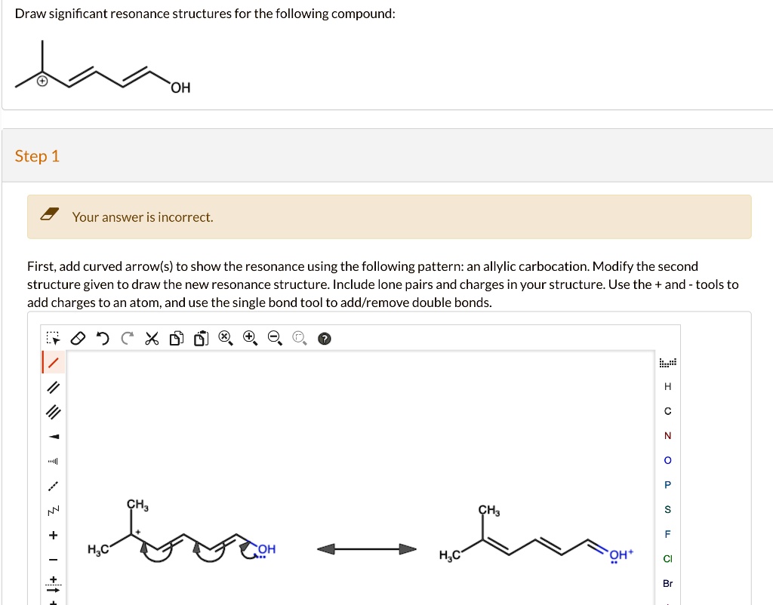Activate the negative charge minus tool
The image size is (773, 605).
click(x=53, y=560)
